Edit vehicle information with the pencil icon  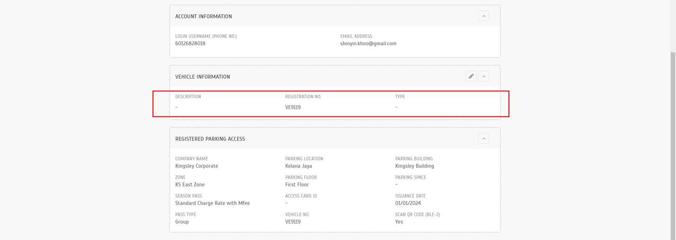pos(471,76)
